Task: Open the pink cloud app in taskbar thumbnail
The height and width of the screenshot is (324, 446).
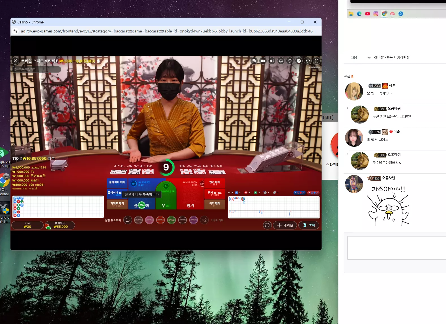Action: click(x=392, y=14)
